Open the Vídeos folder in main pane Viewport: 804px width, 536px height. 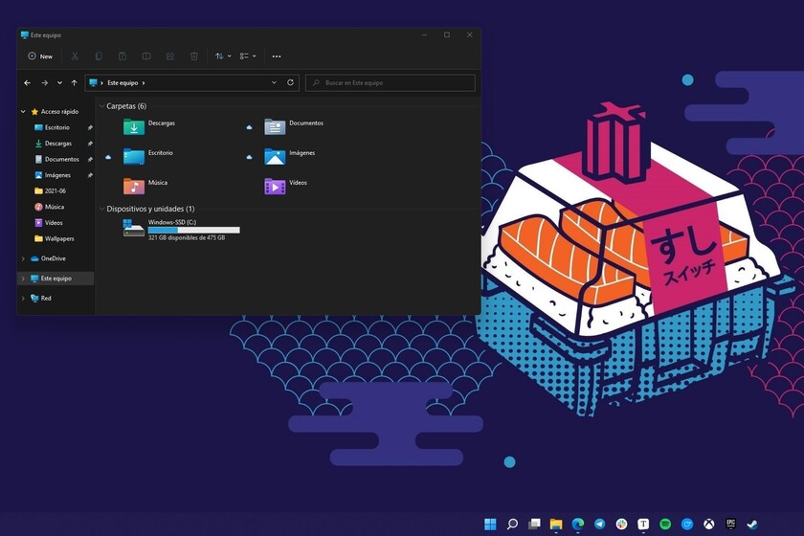(276, 186)
